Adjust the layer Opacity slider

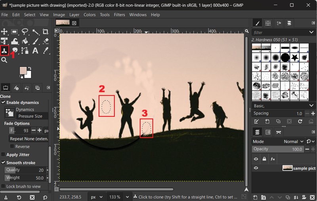pos(278,149)
